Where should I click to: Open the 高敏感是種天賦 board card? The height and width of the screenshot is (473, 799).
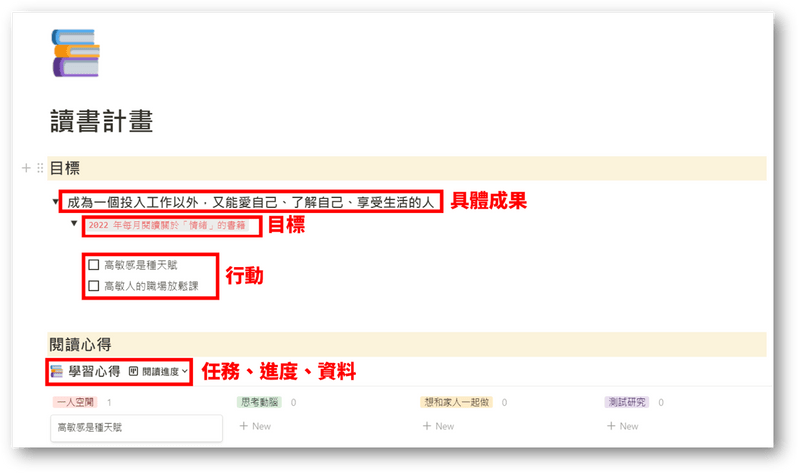click(136, 428)
